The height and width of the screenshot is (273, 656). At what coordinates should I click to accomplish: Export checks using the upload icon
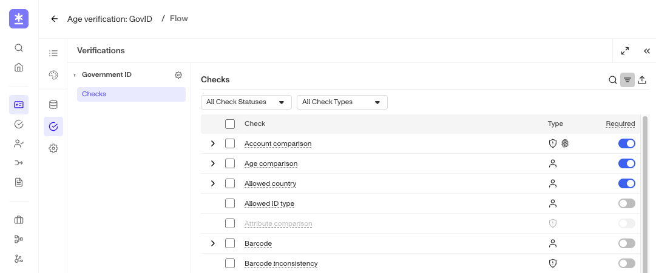click(642, 80)
